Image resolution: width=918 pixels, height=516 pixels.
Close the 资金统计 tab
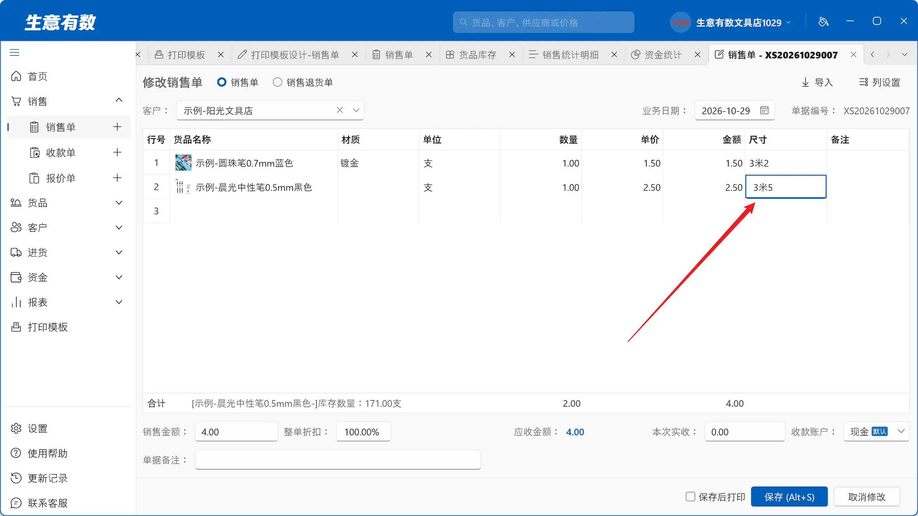coord(697,55)
